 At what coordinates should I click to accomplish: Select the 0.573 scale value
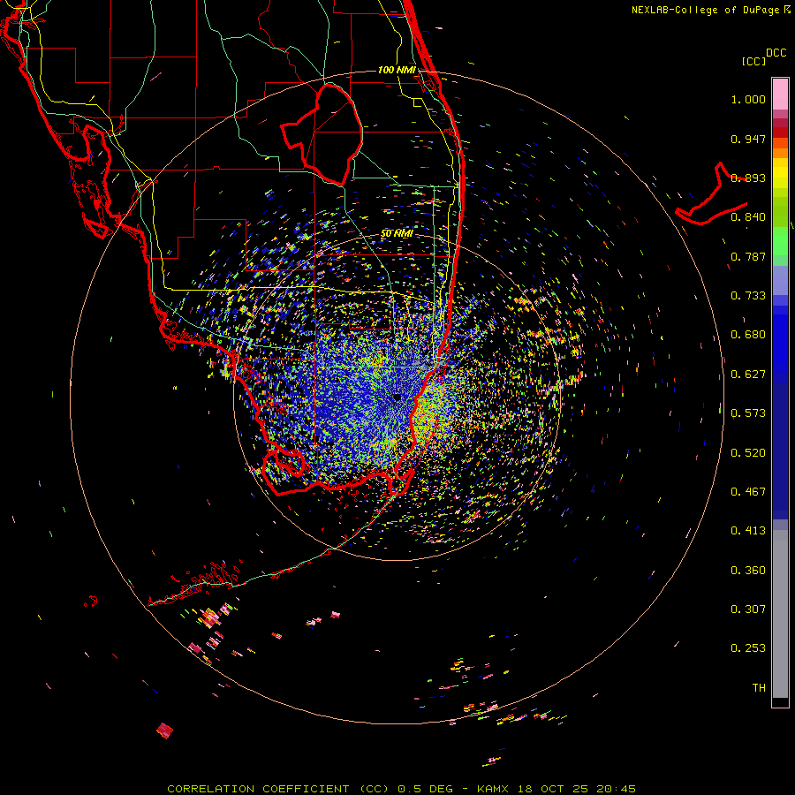pos(748,413)
